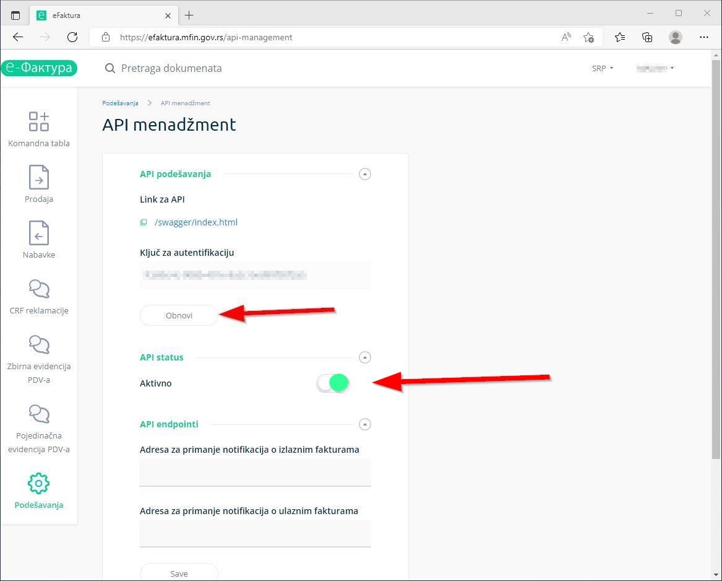Click outgoing invoice notification address field

pyautogui.click(x=255, y=473)
